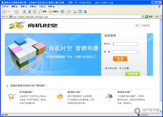Click the Go (转到) button
The height and width of the screenshot is (117, 163).
[149, 17]
